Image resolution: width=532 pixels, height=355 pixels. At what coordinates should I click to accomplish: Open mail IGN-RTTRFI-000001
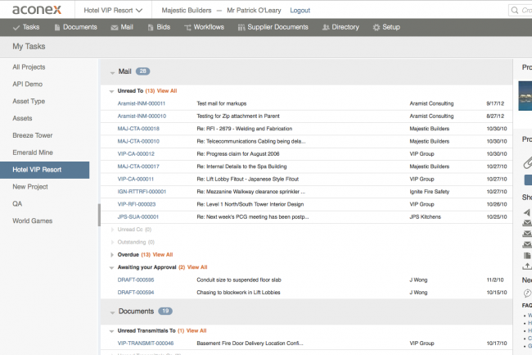coord(142,192)
